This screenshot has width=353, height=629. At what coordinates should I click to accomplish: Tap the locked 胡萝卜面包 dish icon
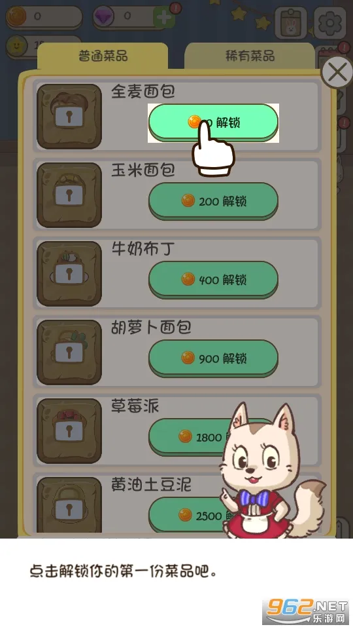69,353
